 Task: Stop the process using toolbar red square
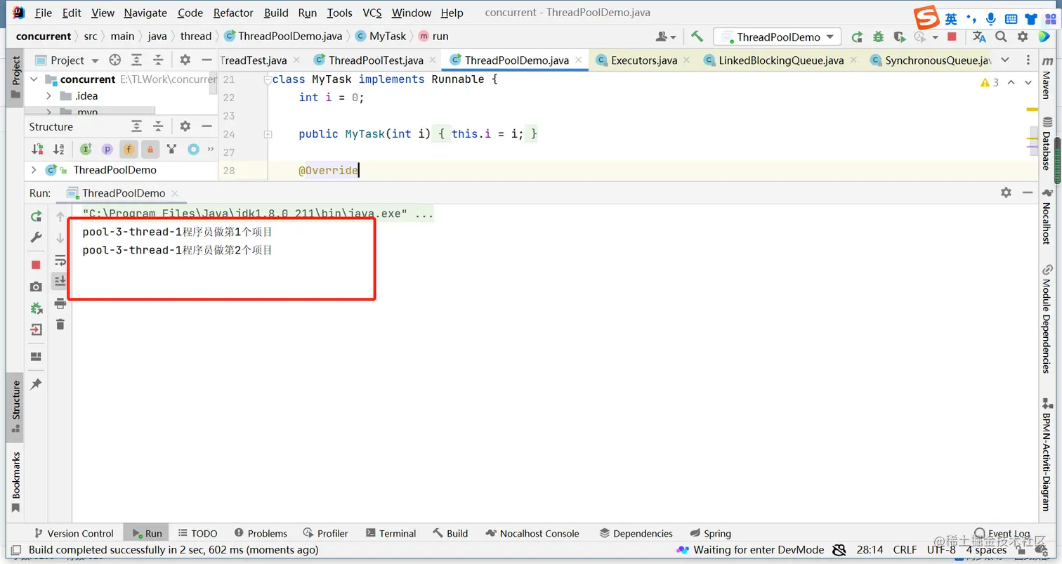[x=952, y=37]
